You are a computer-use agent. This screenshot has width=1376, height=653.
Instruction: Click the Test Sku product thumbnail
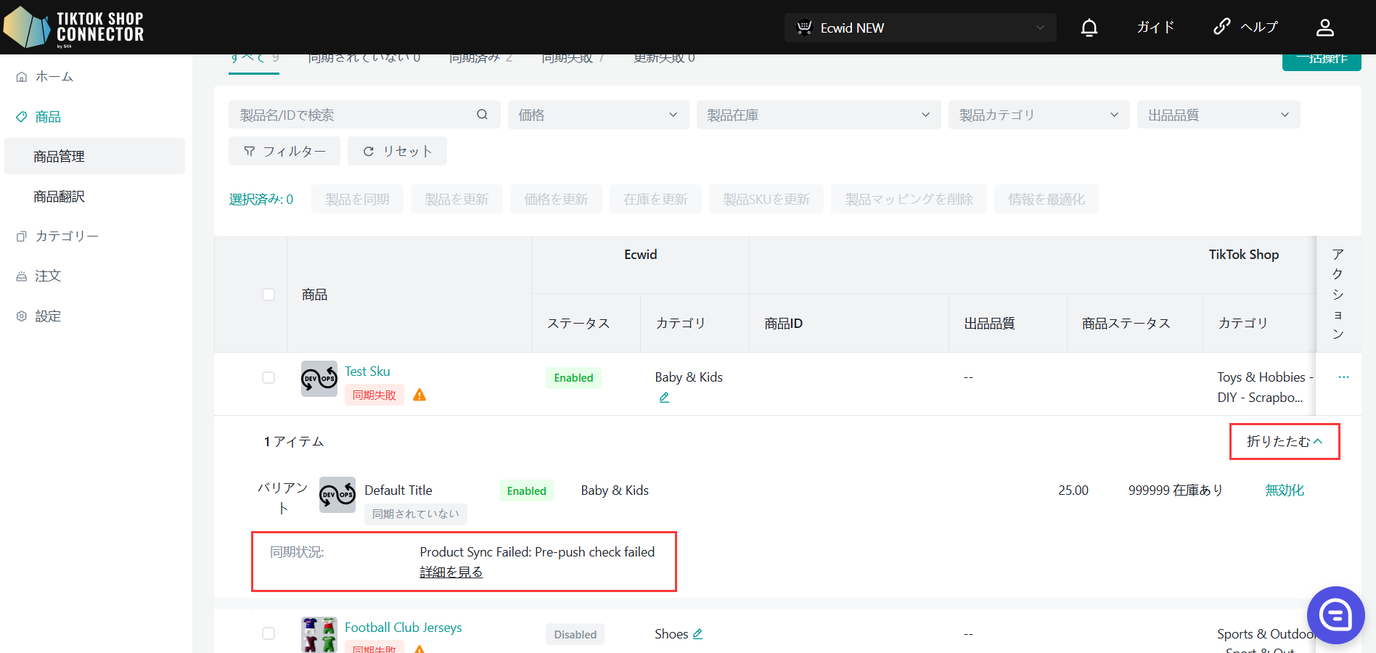[x=319, y=379]
